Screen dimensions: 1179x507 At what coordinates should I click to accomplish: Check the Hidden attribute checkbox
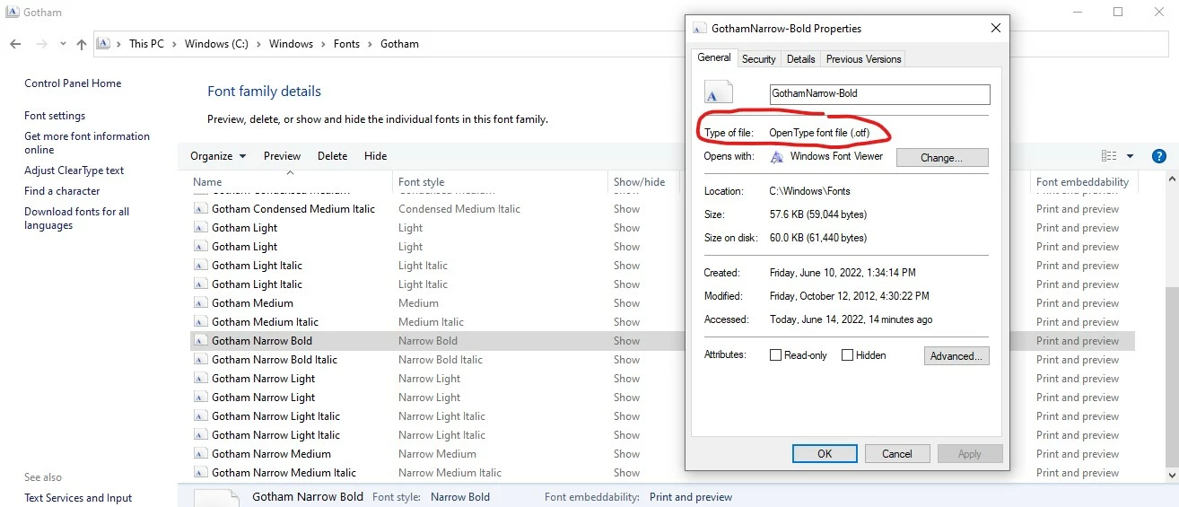pyautogui.click(x=847, y=355)
